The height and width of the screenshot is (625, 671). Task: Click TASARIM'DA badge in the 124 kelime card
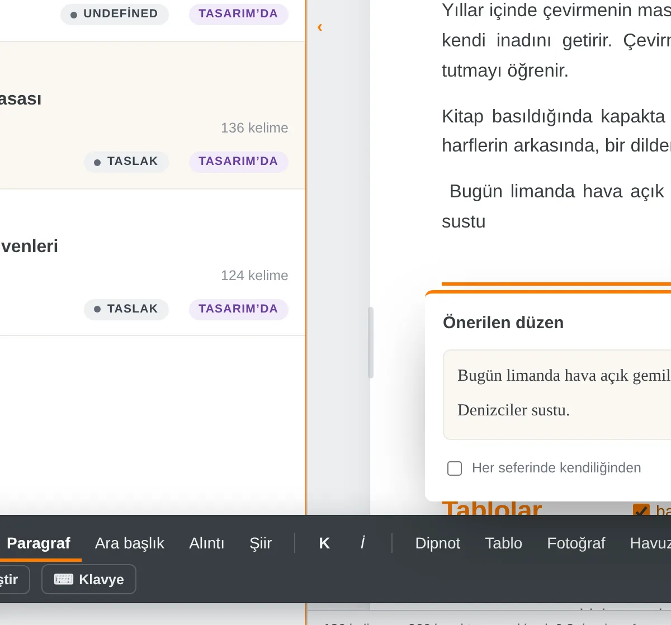[x=238, y=309]
